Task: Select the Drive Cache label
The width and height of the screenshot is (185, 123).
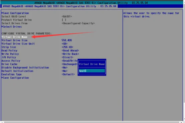Action: click(9, 64)
